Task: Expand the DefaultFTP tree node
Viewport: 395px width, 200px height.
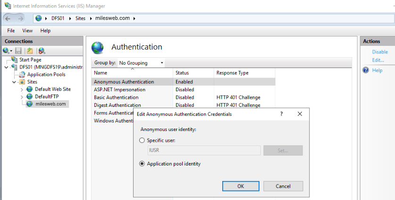Action: coord(22,97)
